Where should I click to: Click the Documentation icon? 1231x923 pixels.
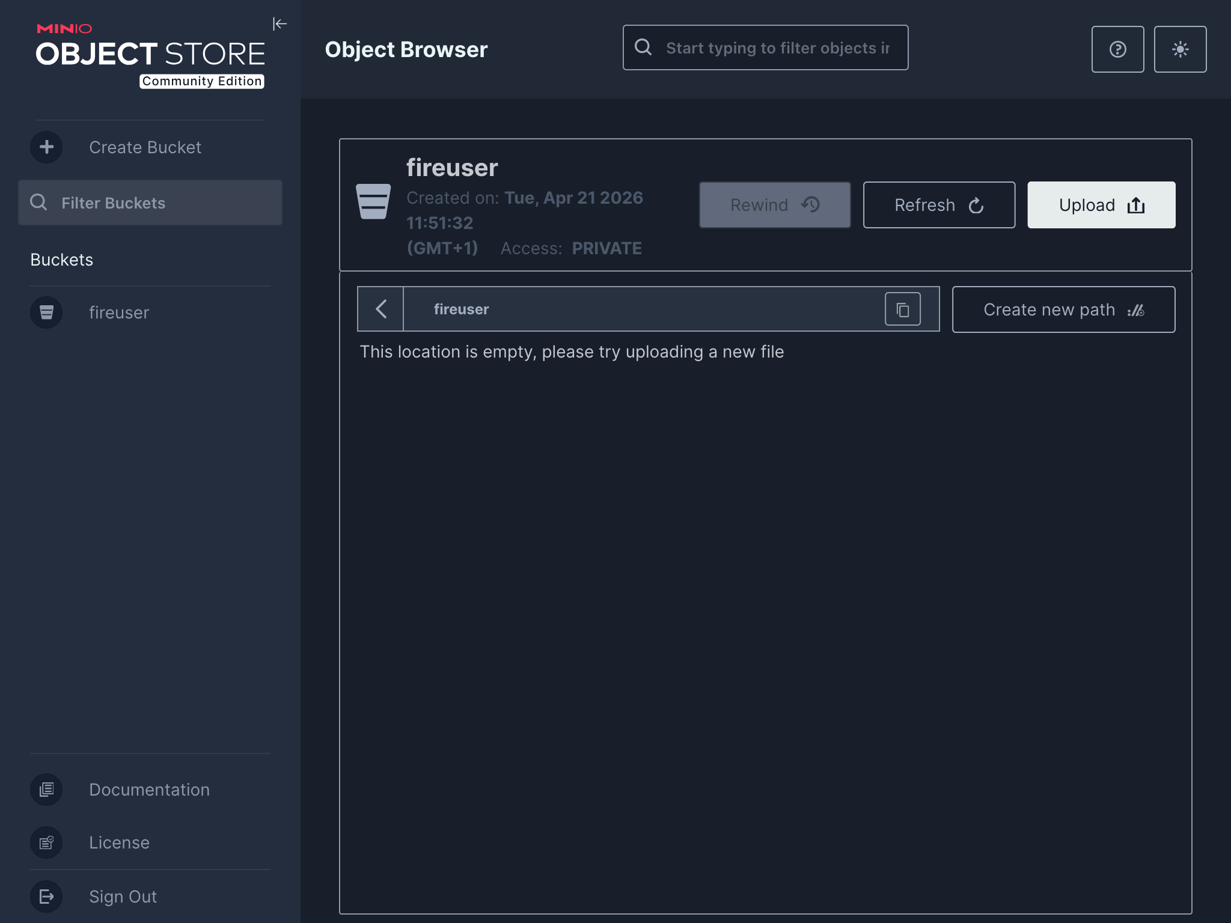(x=46, y=790)
